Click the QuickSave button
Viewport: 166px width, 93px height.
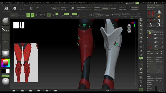(x=122, y=3)
